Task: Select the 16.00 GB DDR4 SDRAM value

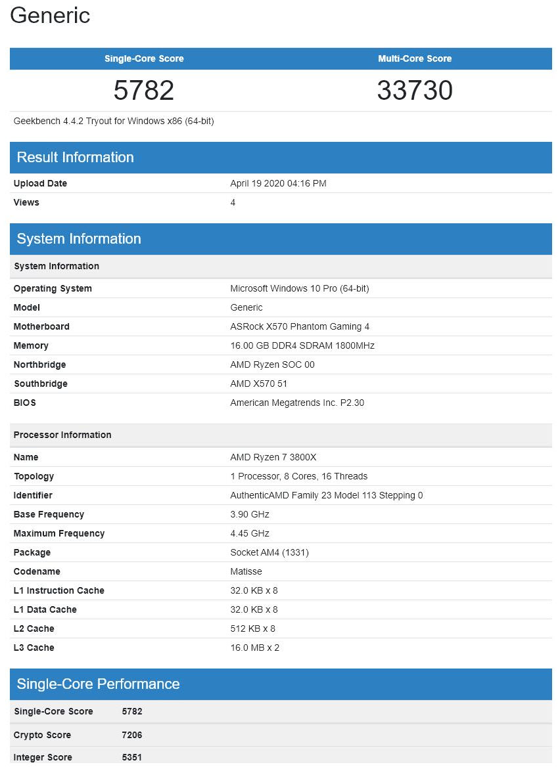Action: point(302,346)
